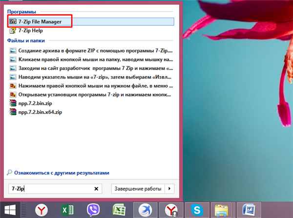
Task: Click the 7-Zip Help icon
Action: point(13,30)
